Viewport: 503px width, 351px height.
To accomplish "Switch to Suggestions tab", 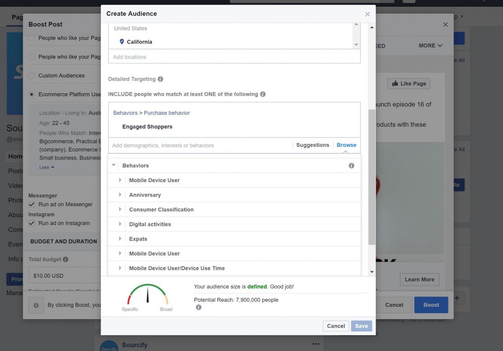I will [x=313, y=145].
